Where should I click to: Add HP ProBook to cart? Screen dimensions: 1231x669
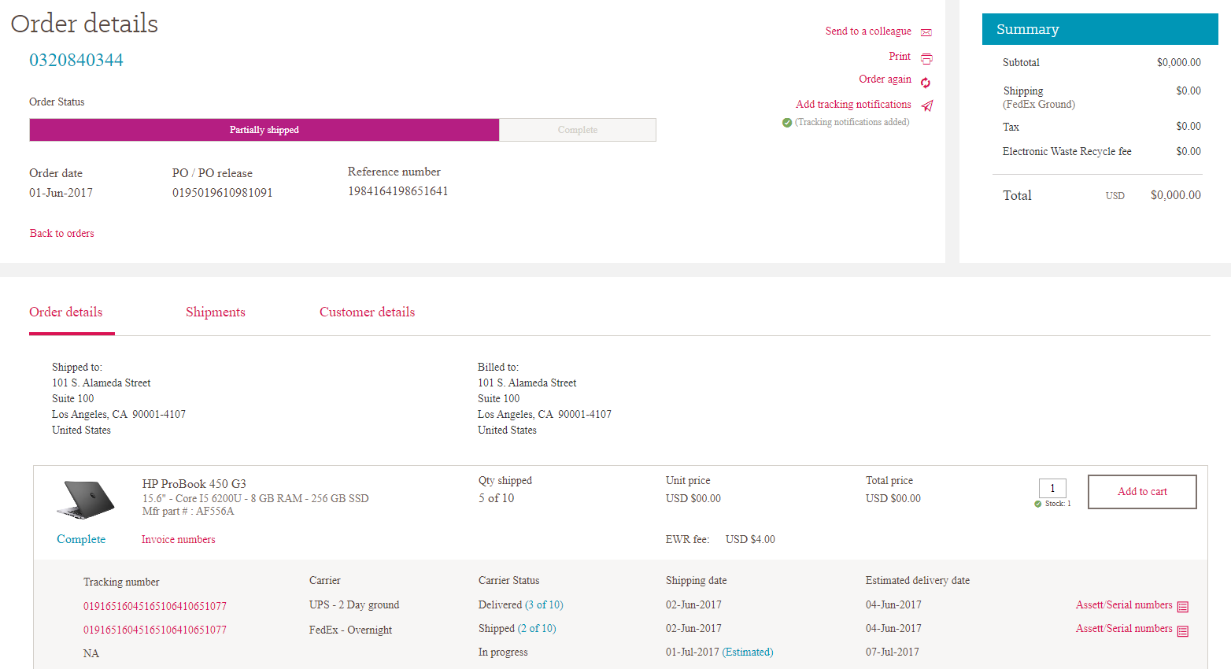[x=1141, y=492]
